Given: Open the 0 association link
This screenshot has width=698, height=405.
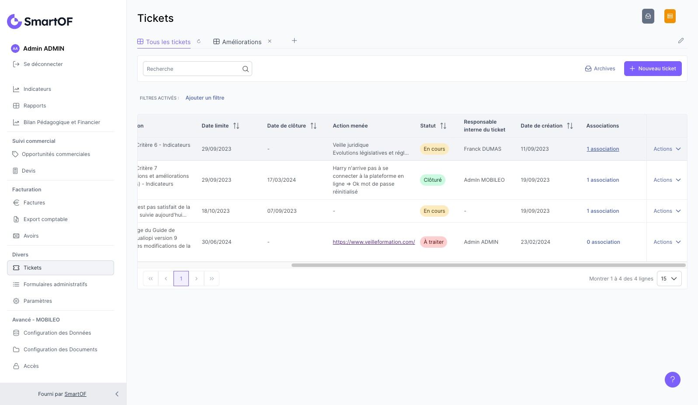Looking at the screenshot, I should (x=603, y=242).
